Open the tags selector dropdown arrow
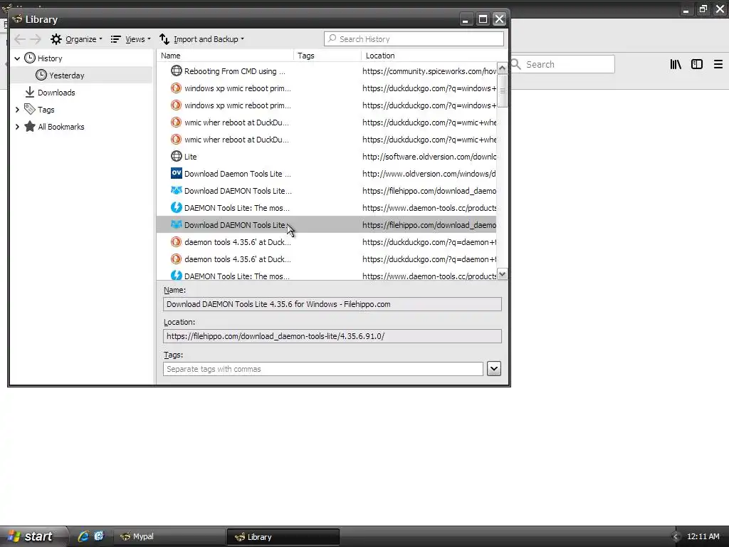Image resolution: width=729 pixels, height=547 pixels. point(494,369)
